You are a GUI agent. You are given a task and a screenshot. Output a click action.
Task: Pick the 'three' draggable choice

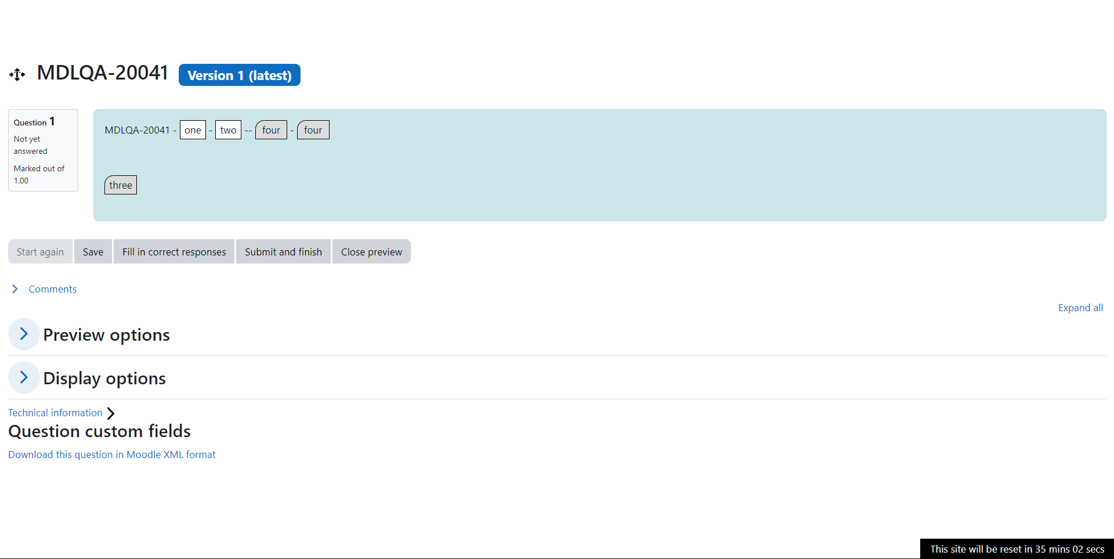[121, 185]
